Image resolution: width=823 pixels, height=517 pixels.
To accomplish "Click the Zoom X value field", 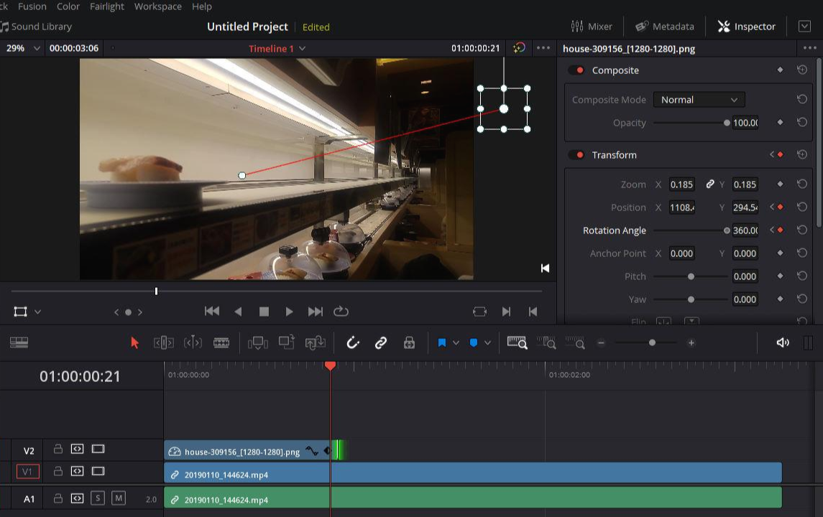I will (681, 184).
